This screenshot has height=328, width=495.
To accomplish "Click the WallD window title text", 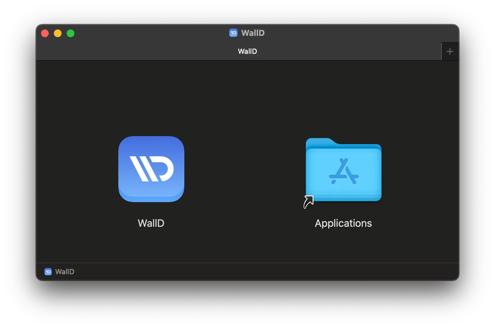I will pos(253,33).
